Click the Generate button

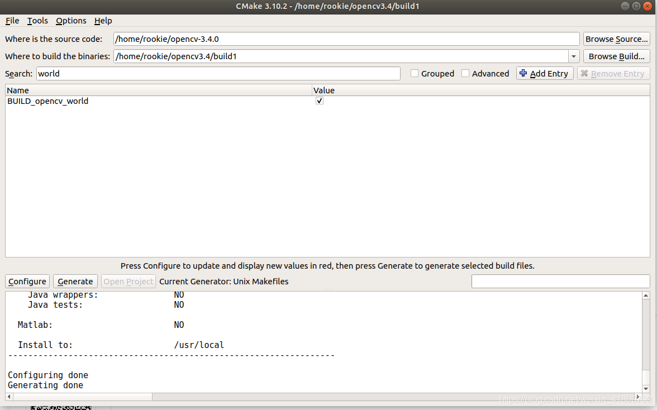click(75, 281)
